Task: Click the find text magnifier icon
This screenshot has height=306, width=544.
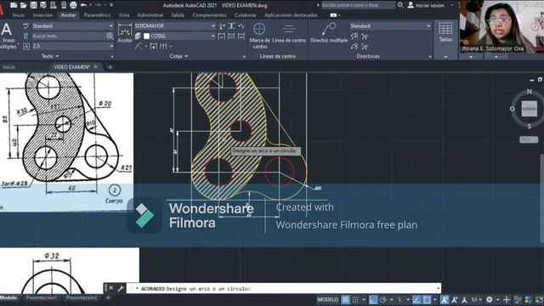Action: click(110, 36)
